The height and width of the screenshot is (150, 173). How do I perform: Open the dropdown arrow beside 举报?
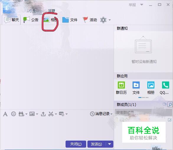click(x=142, y=5)
